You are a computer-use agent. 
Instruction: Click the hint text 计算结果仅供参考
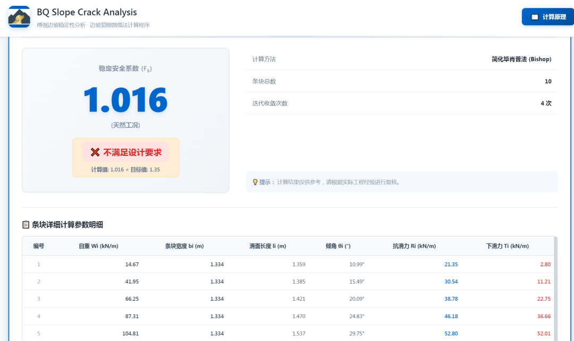point(299,182)
